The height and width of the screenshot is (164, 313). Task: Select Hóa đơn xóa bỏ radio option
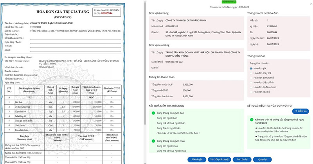click(251, 92)
